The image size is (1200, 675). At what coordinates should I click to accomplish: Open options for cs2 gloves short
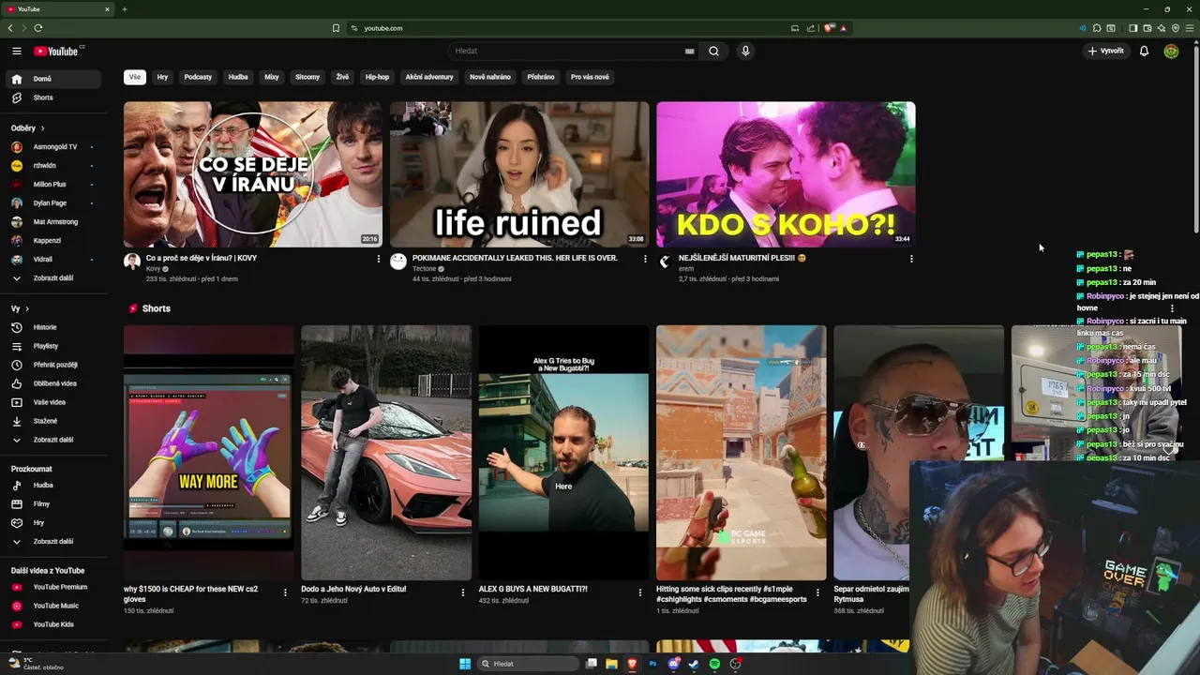pyautogui.click(x=285, y=592)
